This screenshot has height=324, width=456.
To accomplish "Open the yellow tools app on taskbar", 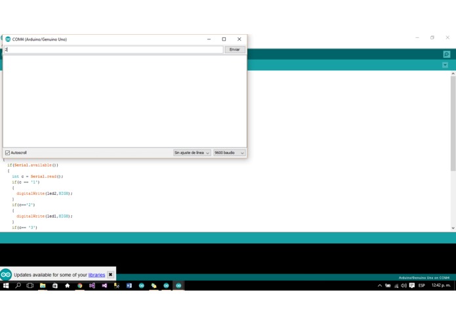I will (x=117, y=286).
